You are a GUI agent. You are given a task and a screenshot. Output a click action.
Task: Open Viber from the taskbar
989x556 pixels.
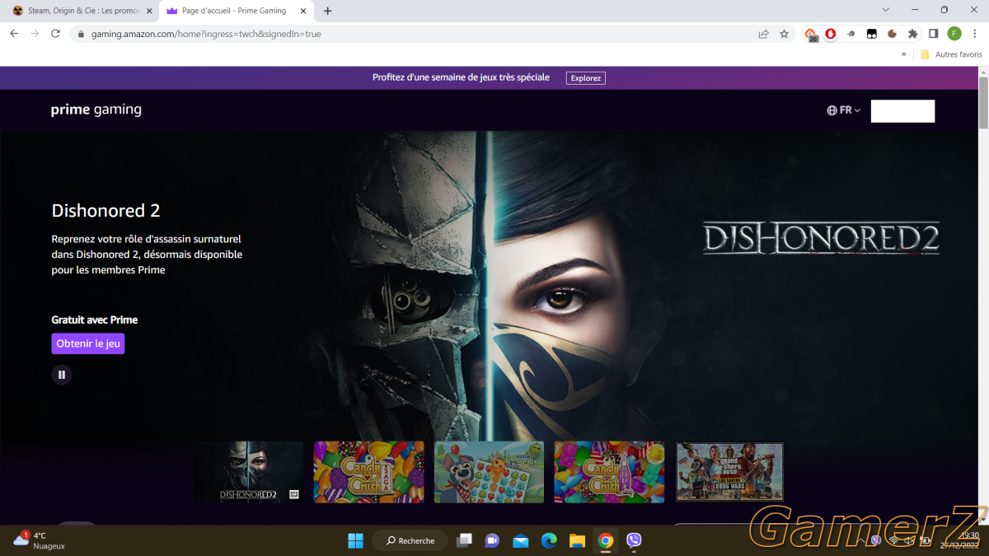[634, 540]
